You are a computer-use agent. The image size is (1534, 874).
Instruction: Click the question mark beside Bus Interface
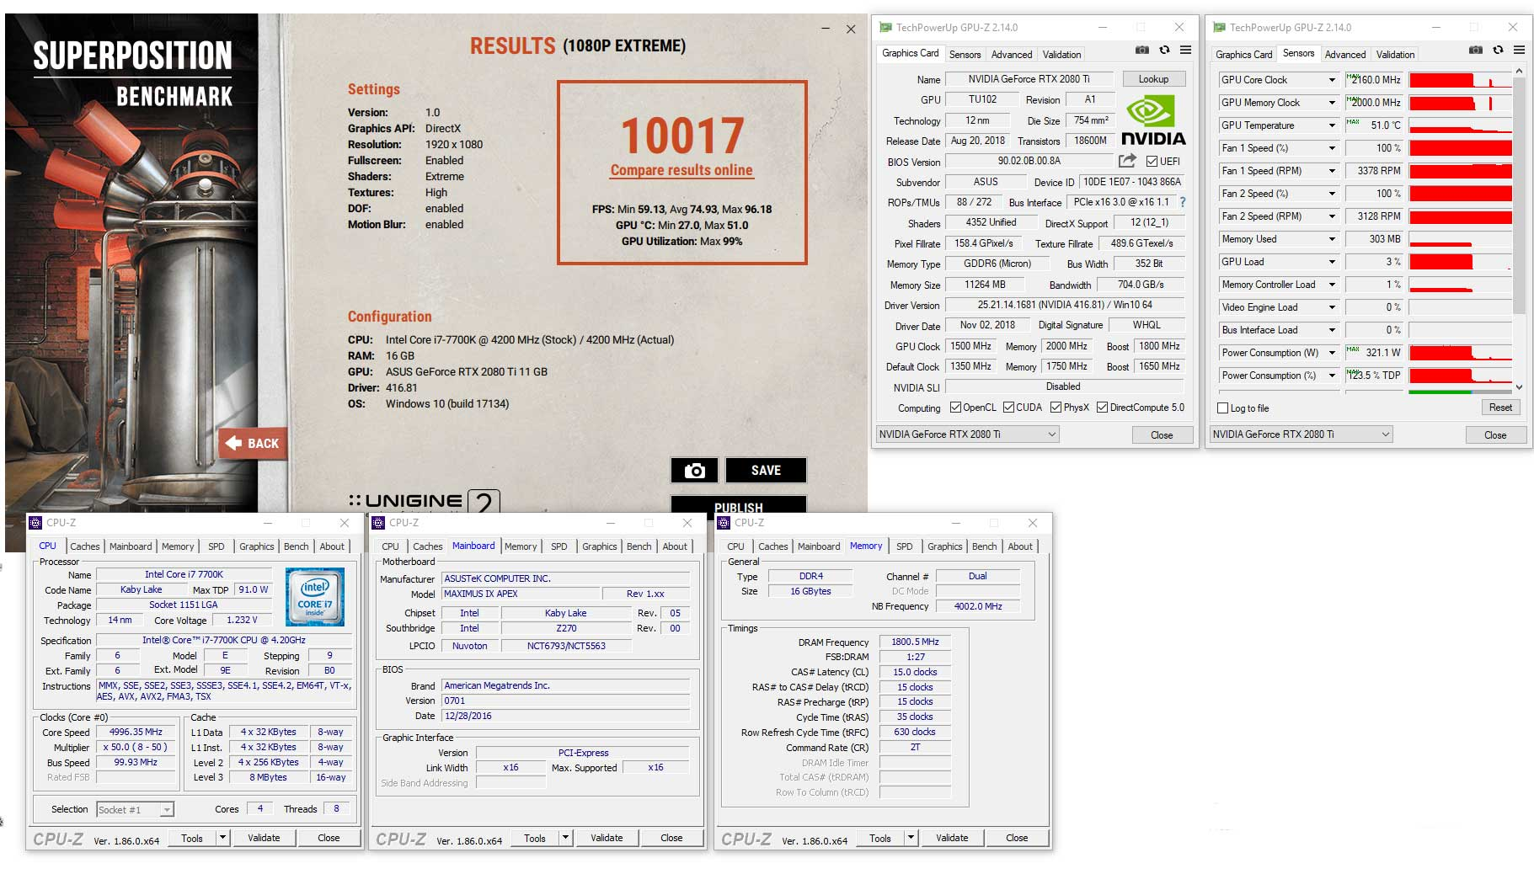pos(1181,202)
